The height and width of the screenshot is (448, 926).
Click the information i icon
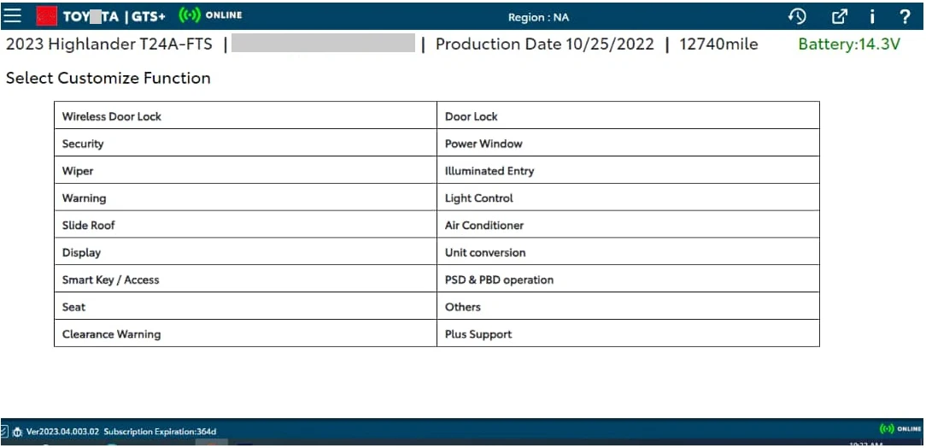click(872, 16)
